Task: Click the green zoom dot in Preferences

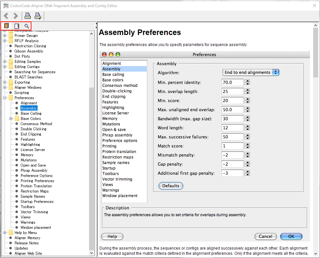Action: coord(118,54)
